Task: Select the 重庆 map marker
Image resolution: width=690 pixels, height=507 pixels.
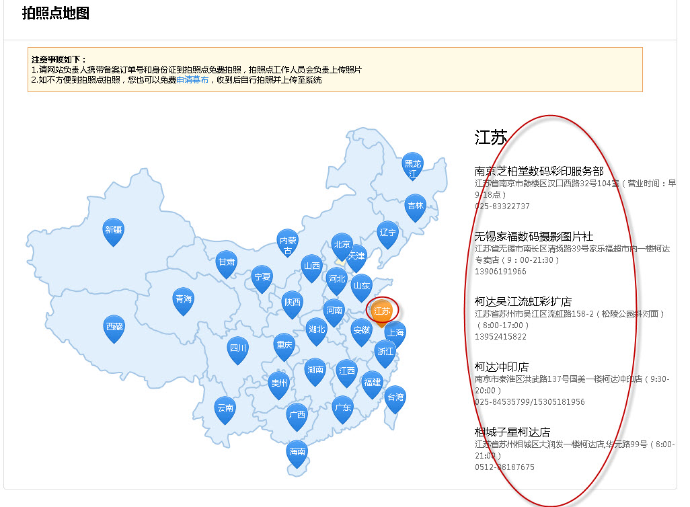Action: [x=284, y=345]
